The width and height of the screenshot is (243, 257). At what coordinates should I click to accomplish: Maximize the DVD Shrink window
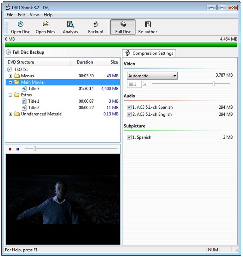[x=222, y=8]
